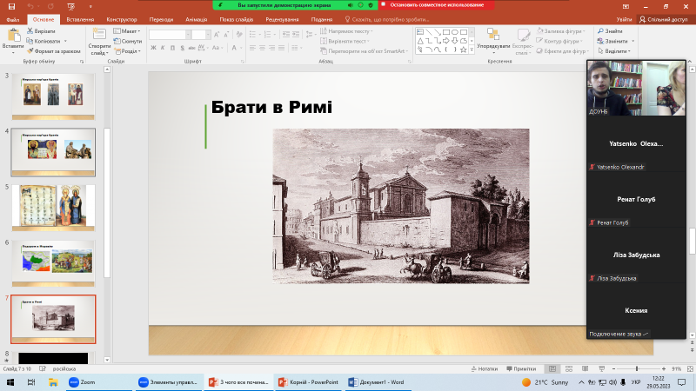Increase font size with larger A
This screenshot has height=391, width=696.
click(217, 35)
